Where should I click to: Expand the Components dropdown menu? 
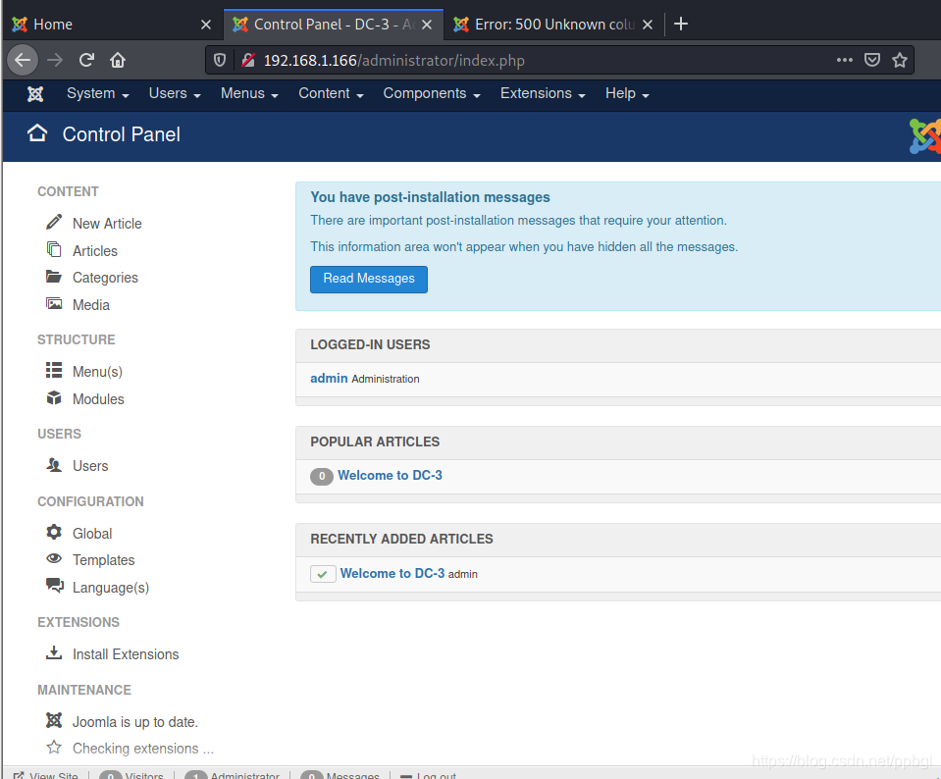click(x=432, y=93)
